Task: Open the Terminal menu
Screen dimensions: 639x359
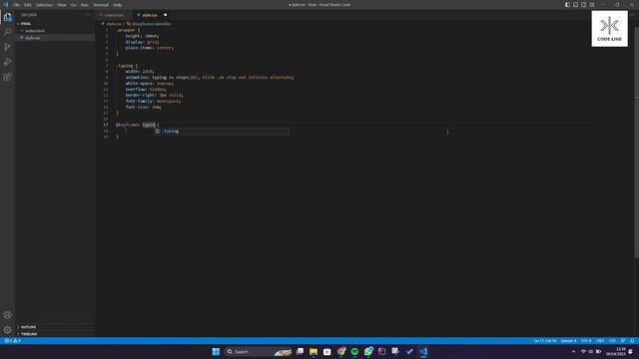Action: (101, 5)
